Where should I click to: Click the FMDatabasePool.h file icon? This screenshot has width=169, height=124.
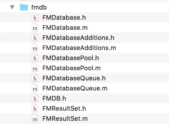point(35,58)
